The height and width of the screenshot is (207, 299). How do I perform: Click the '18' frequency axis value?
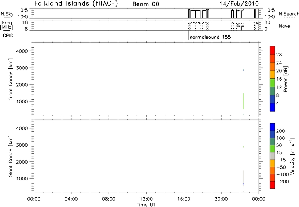(25, 22)
